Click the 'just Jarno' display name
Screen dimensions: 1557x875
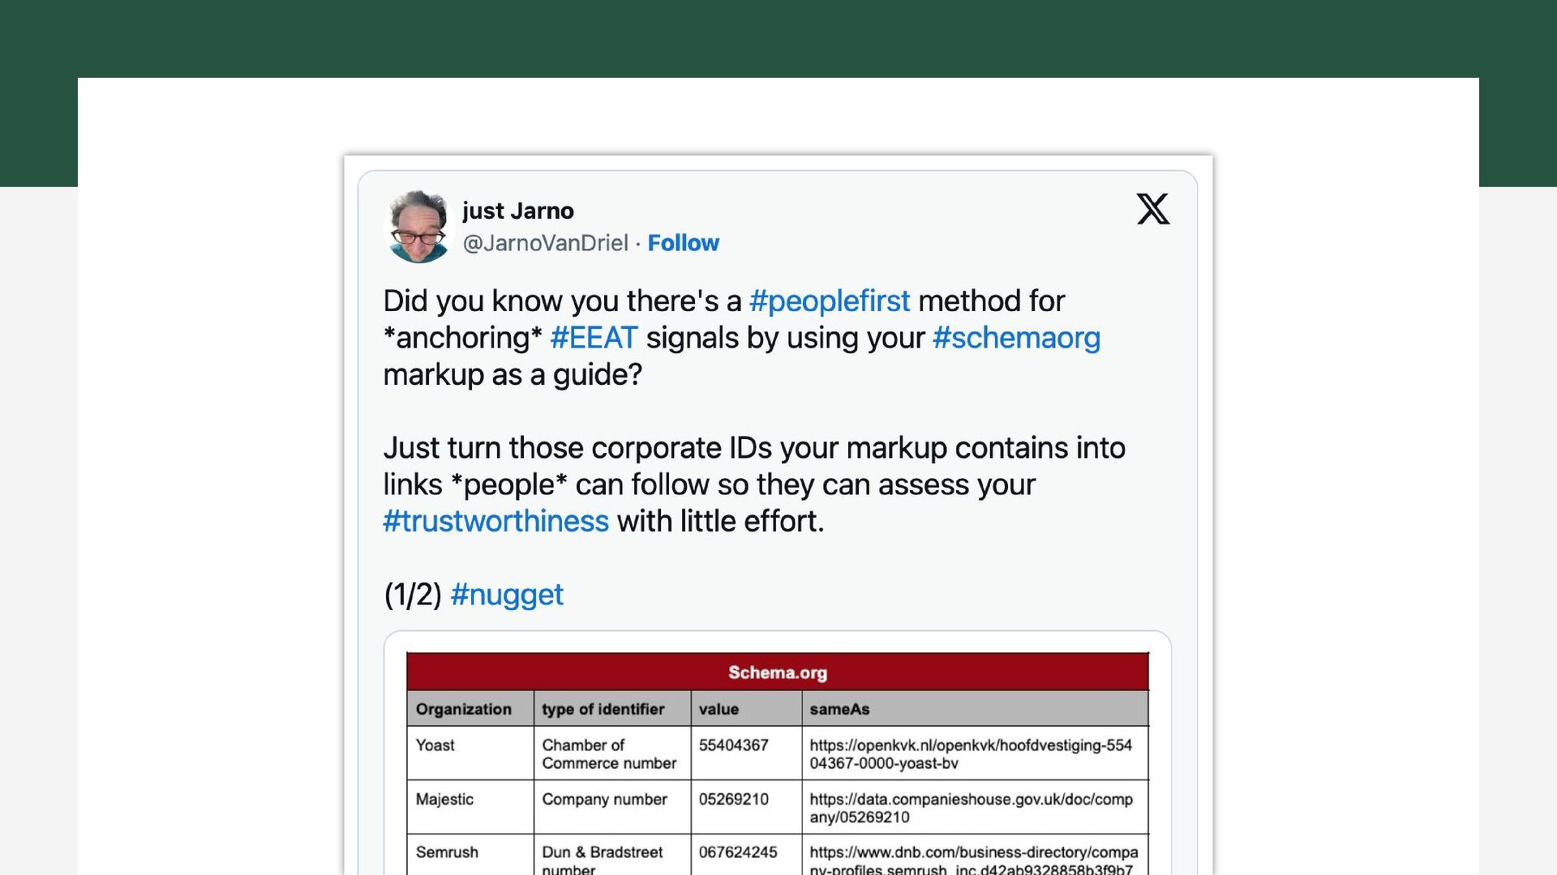tap(518, 211)
